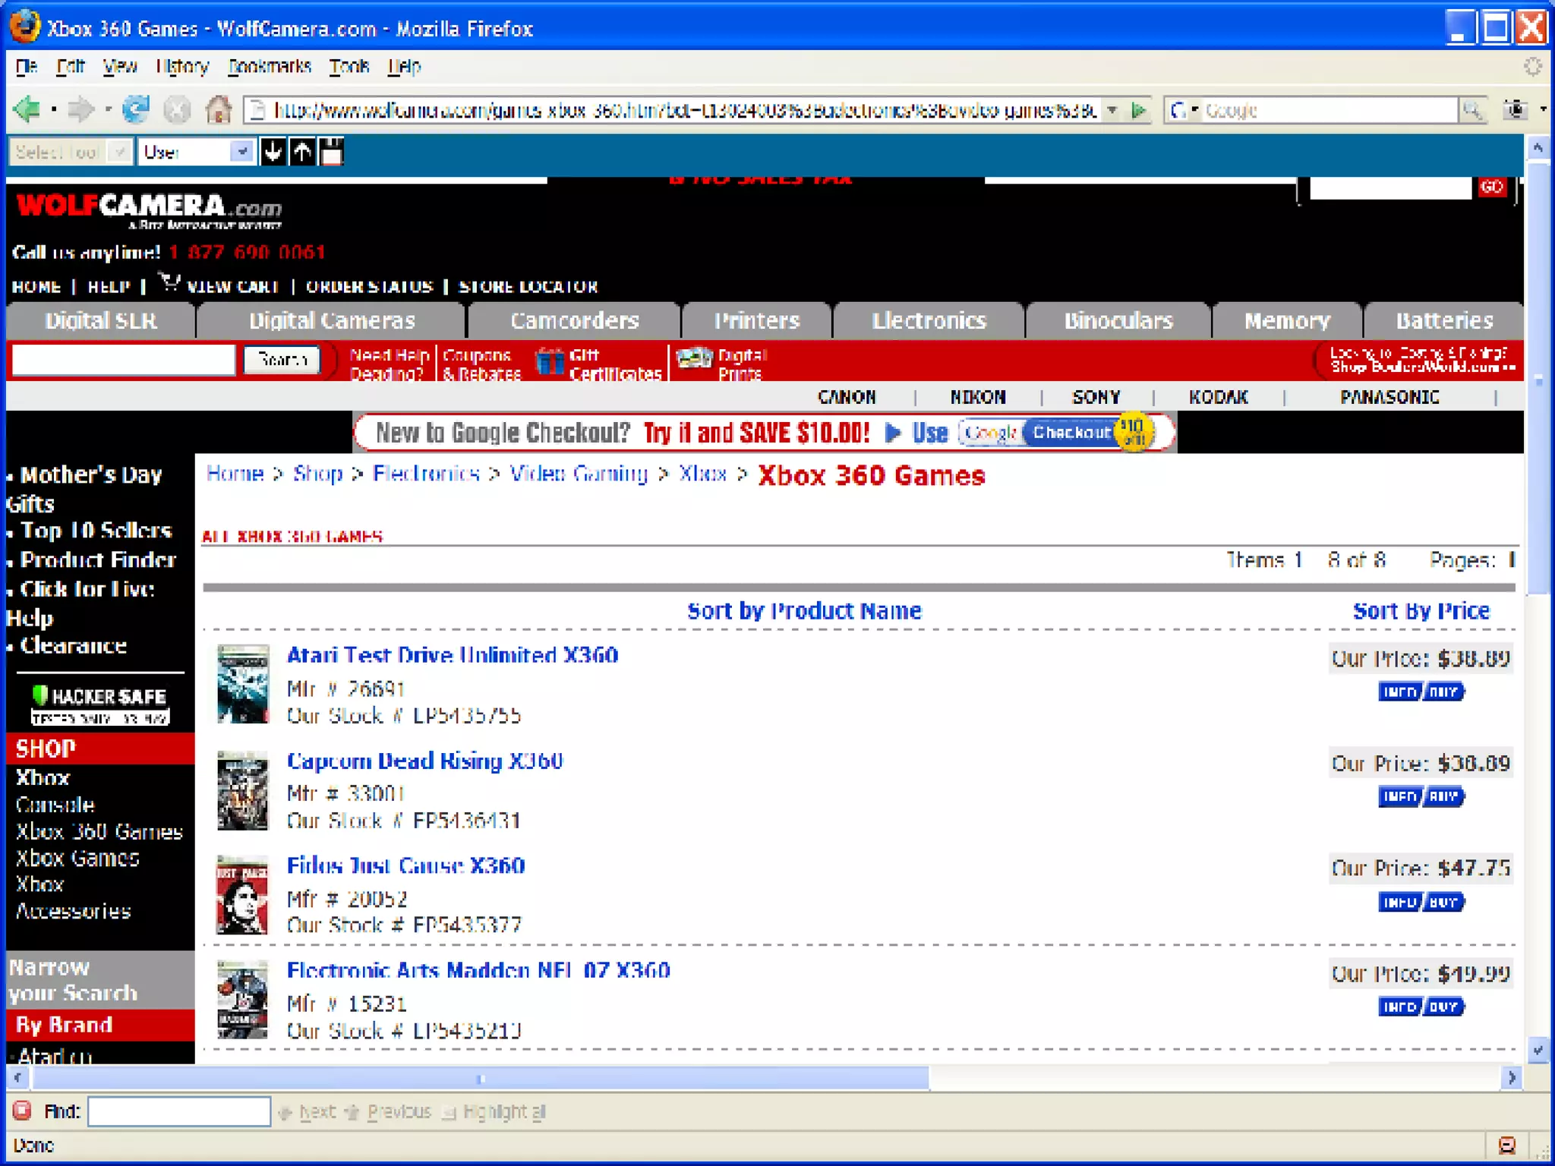Open Atari Test Drive Unlimited X360 link

453,655
